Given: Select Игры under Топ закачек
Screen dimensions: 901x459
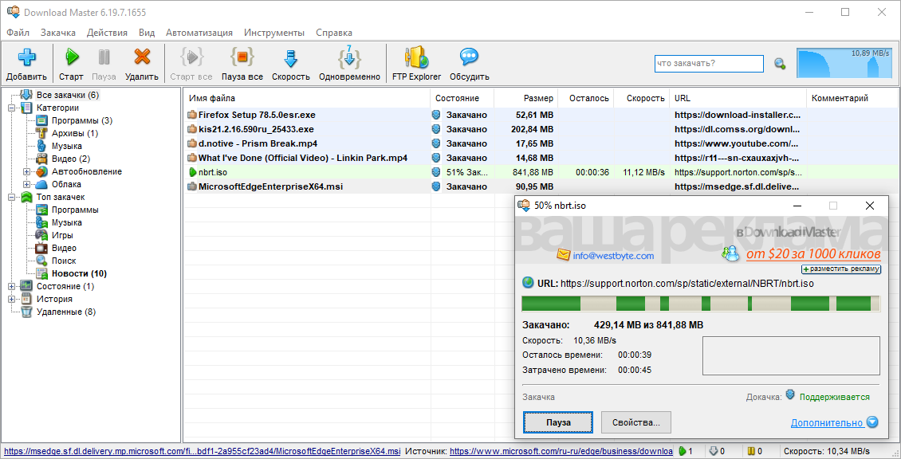Looking at the screenshot, I should pyautogui.click(x=62, y=235).
